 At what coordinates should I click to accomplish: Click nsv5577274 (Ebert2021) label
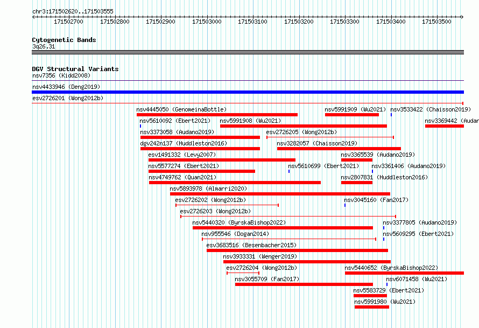(184, 166)
